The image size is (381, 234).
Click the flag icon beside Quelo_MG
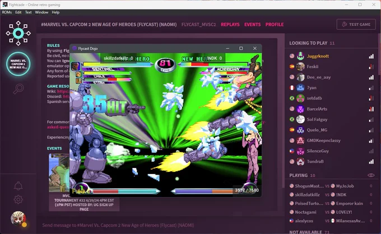(x=292, y=130)
